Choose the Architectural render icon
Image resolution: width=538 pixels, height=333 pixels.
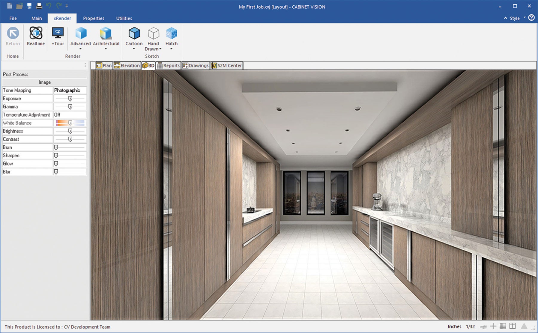click(x=106, y=33)
